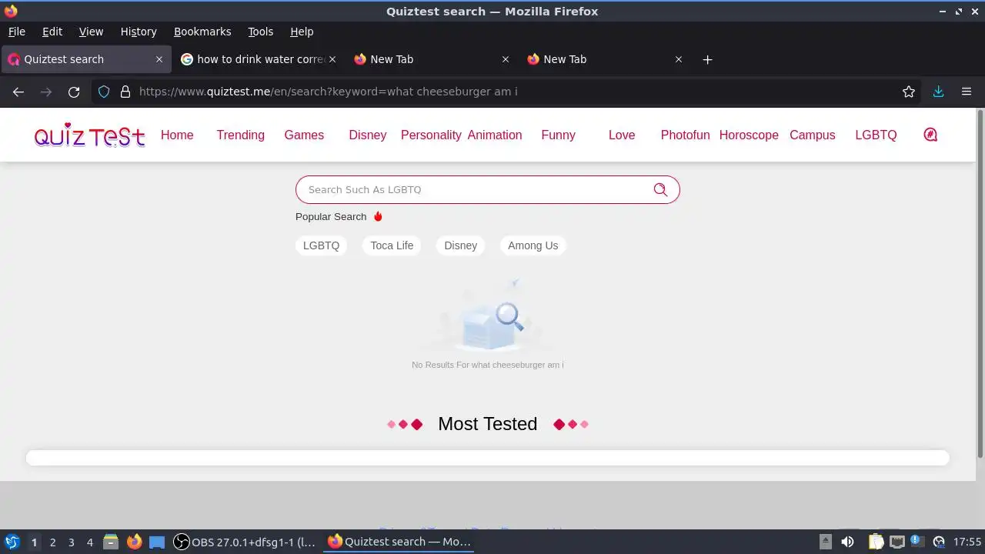Open the History menu
985x554 pixels.
pyautogui.click(x=139, y=32)
